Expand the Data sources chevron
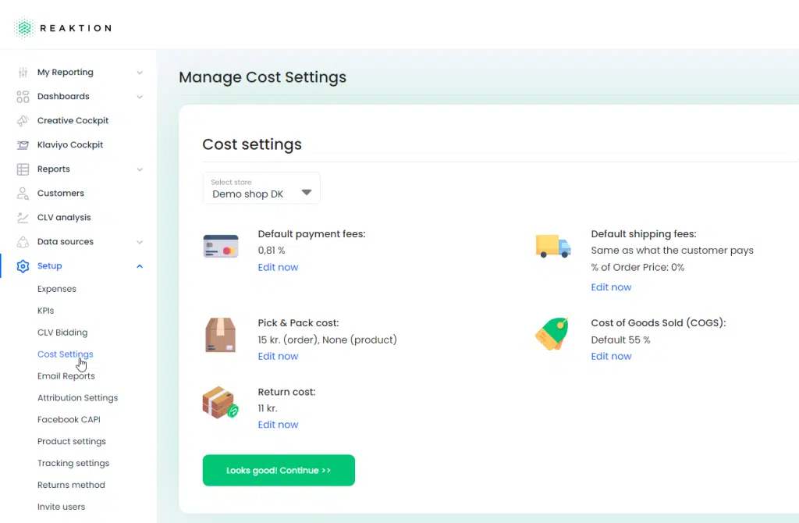799x523 pixels. click(x=140, y=242)
